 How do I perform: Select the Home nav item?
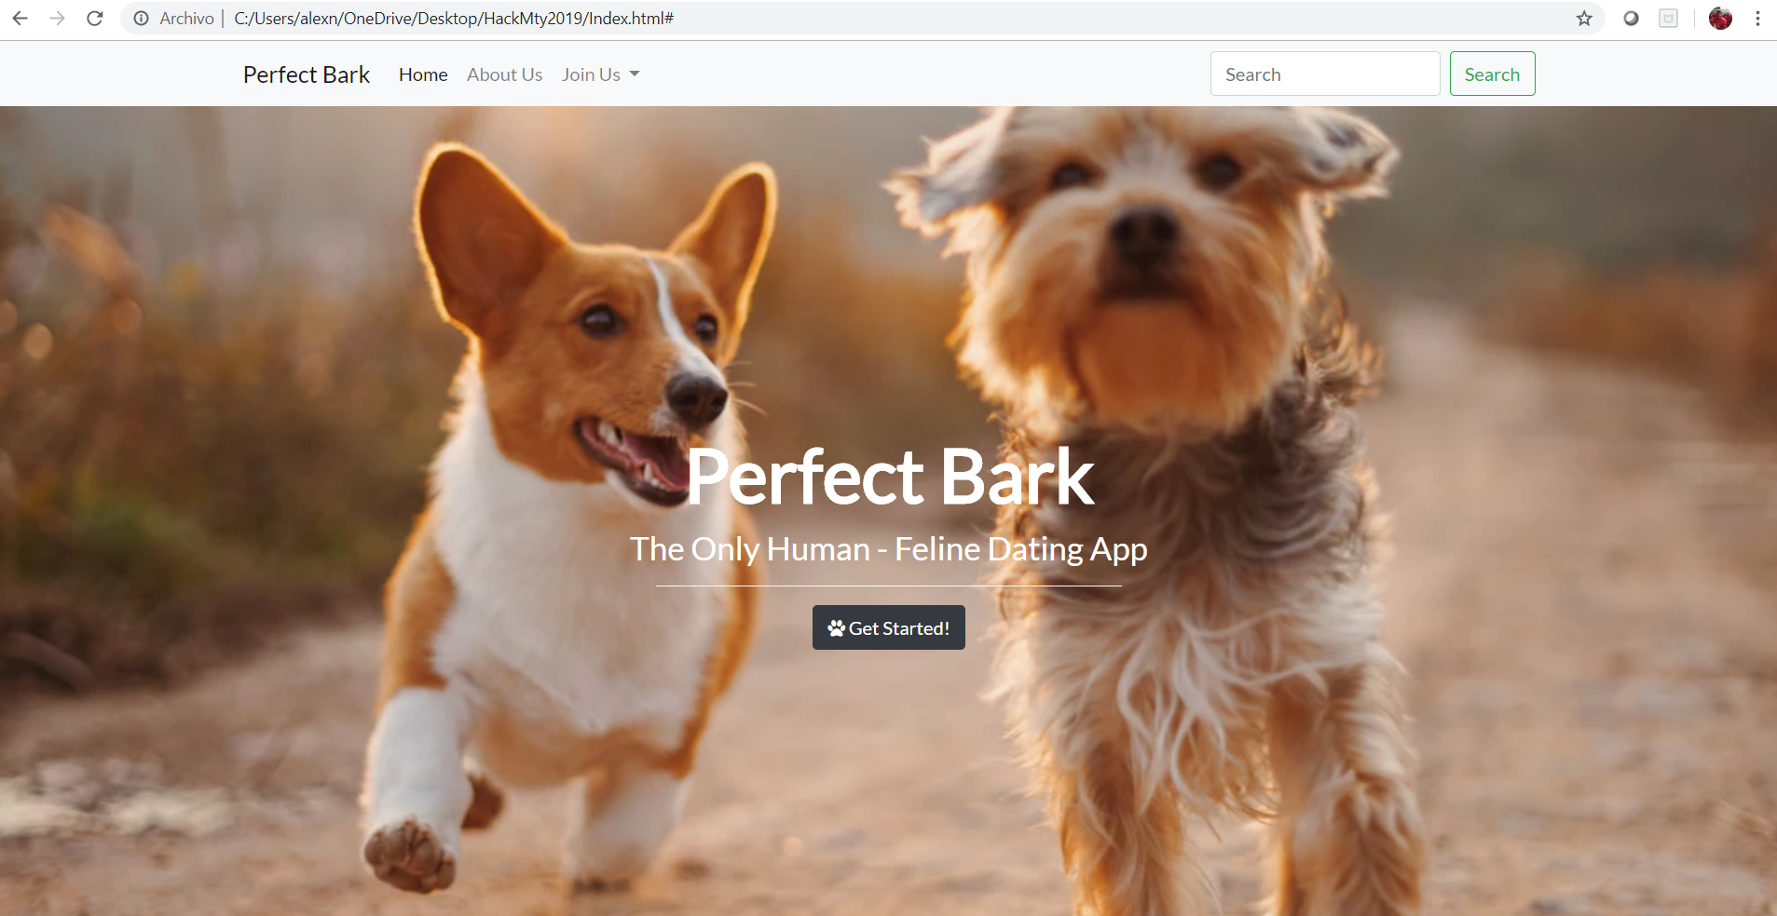[x=423, y=74]
